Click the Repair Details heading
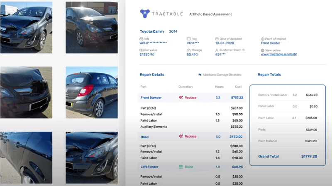332x186 pixels. coord(152,75)
